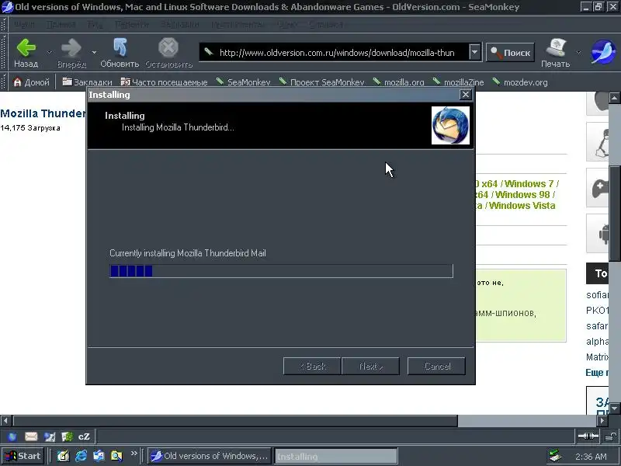This screenshot has width=621, height=466.
Task: Open the Вид menu
Action: tap(95, 25)
